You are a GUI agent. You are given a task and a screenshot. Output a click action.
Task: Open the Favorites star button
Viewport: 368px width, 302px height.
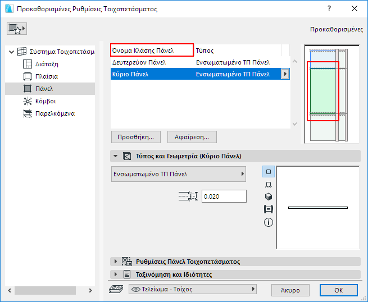(17, 29)
